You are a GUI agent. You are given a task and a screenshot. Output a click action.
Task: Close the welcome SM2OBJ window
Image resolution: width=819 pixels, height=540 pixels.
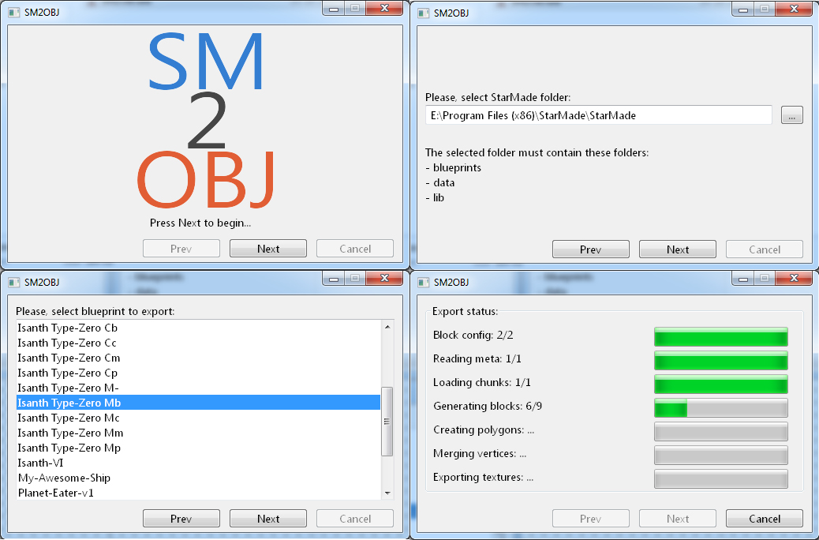[384, 9]
